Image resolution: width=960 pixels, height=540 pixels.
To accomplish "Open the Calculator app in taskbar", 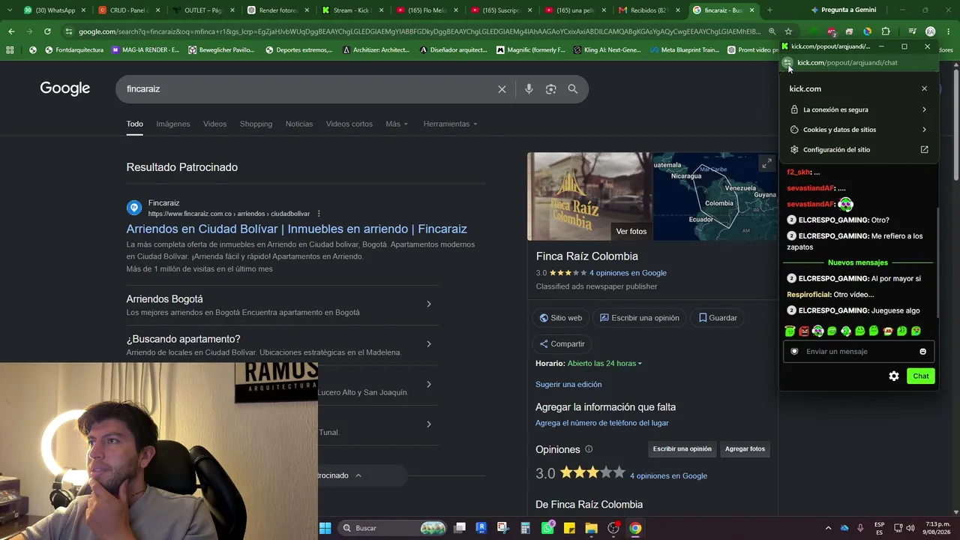I will 525,528.
